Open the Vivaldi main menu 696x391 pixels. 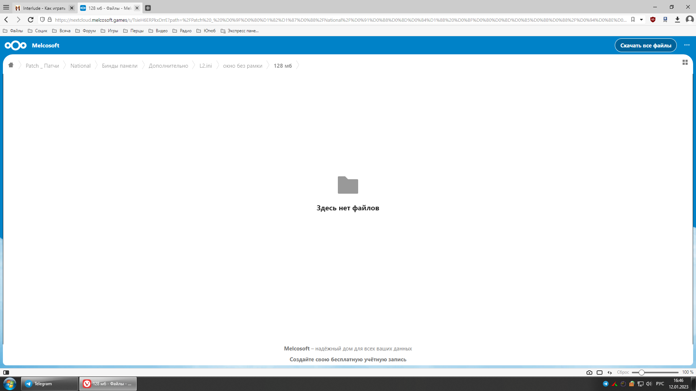coord(6,7)
